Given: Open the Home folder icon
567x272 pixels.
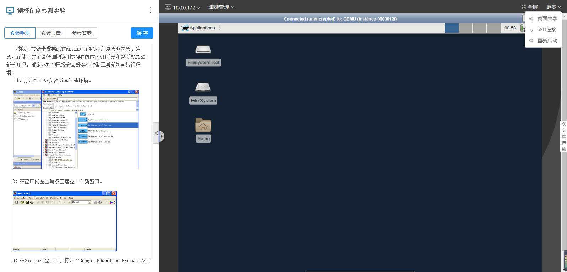Looking at the screenshot, I should (x=203, y=125).
